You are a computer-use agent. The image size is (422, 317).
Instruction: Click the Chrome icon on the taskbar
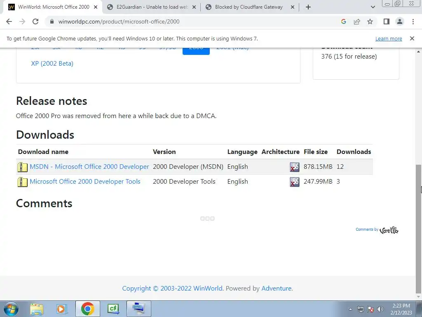coord(88,309)
